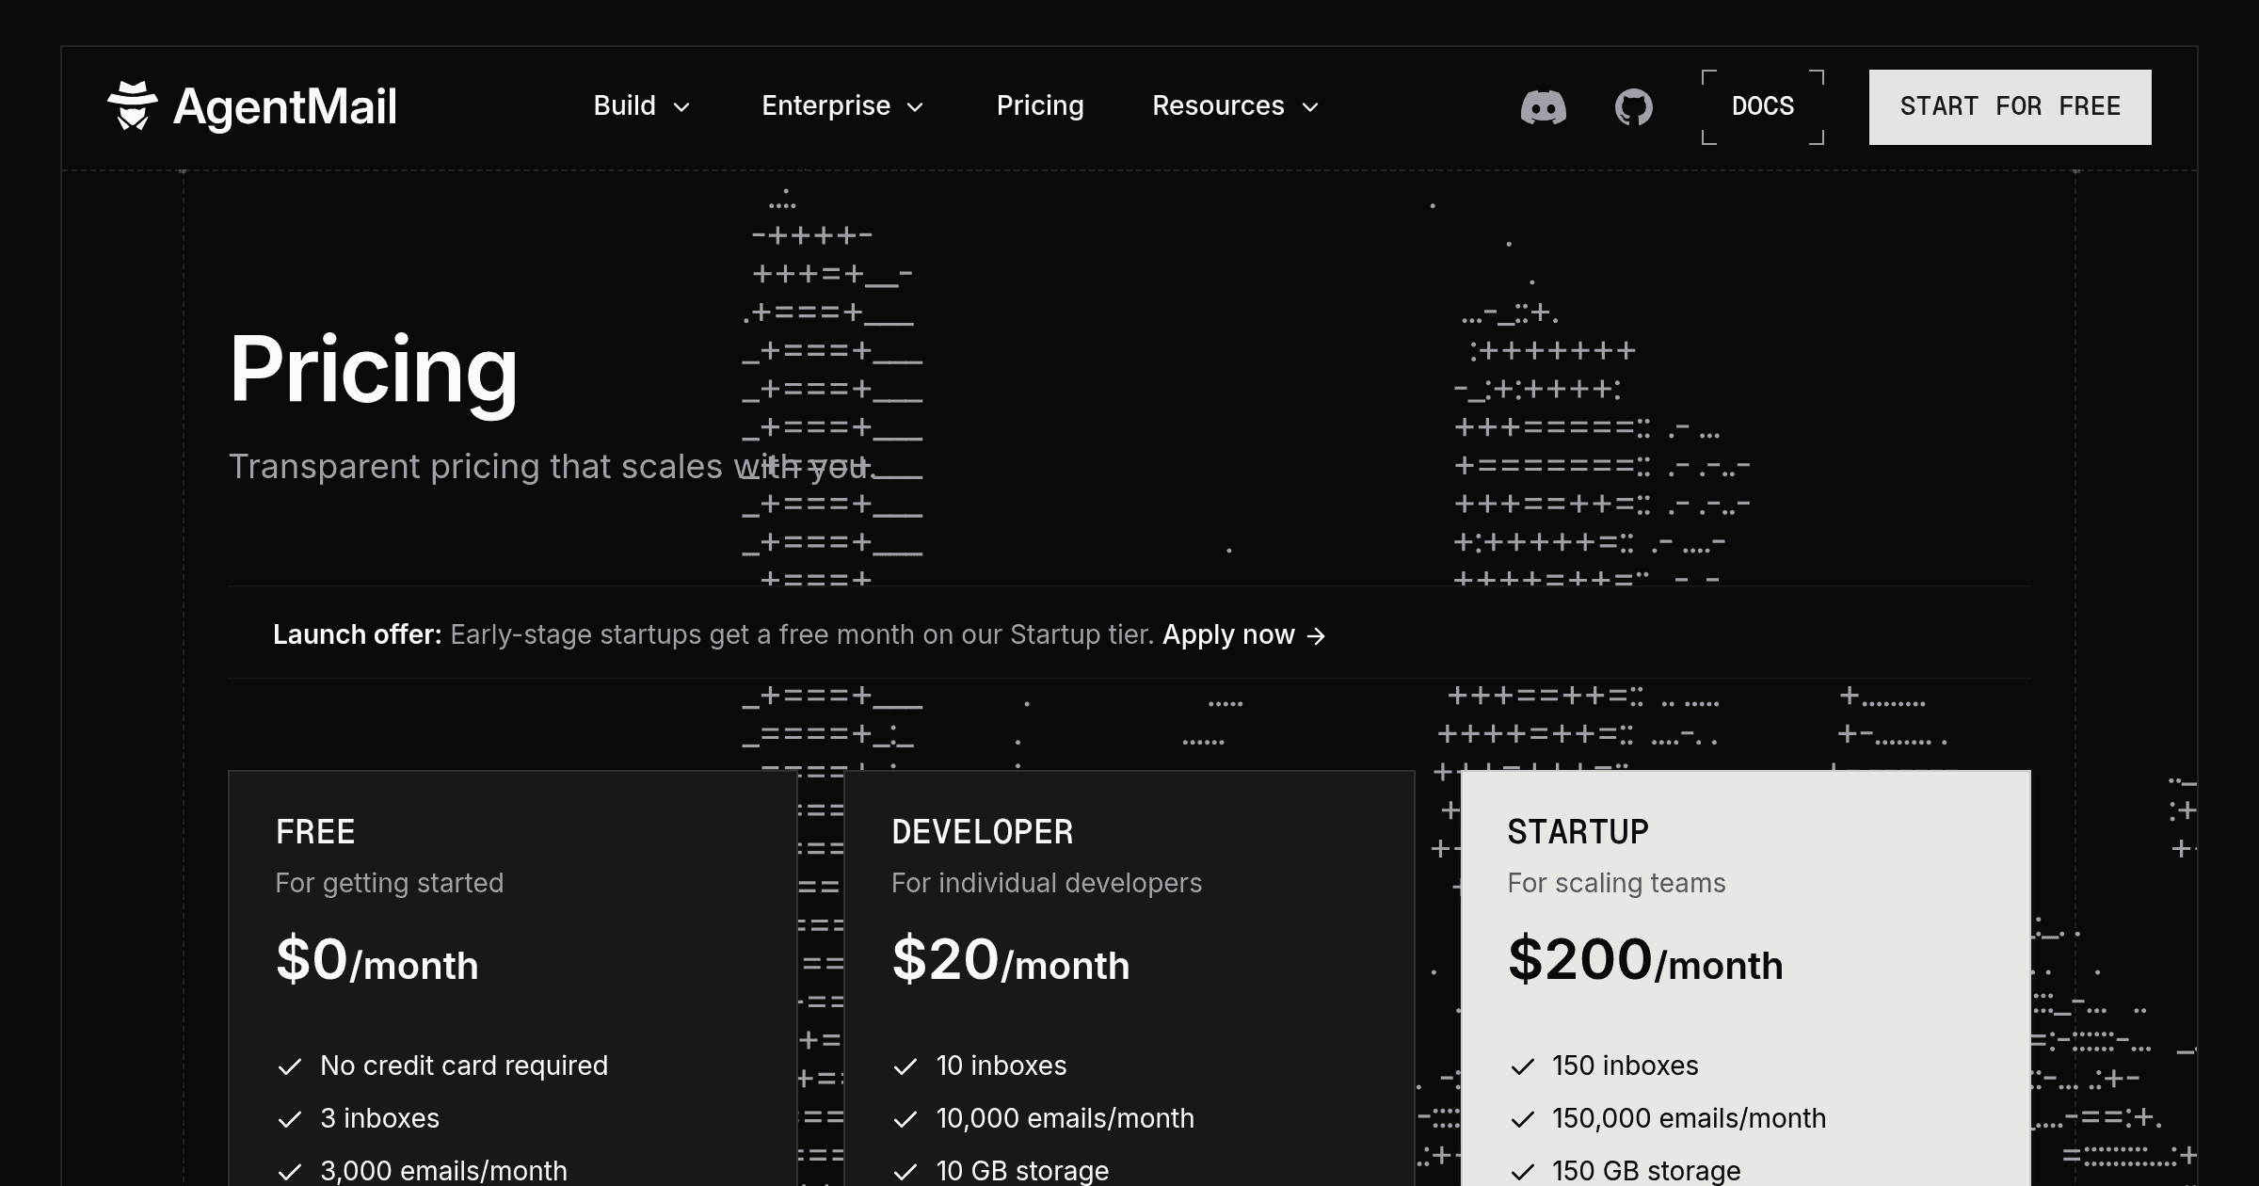Expand the Enterprise dropdown menu
The width and height of the screenshot is (2259, 1186).
pyautogui.click(x=842, y=106)
